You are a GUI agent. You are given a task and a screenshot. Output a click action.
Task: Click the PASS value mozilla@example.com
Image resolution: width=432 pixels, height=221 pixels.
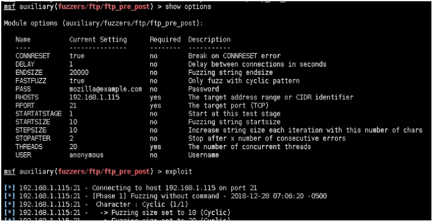click(x=105, y=89)
